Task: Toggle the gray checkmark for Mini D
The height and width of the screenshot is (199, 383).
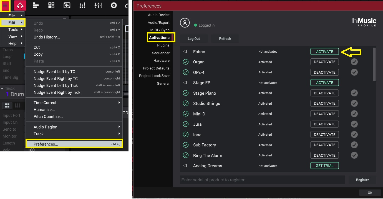Action: coord(354,114)
